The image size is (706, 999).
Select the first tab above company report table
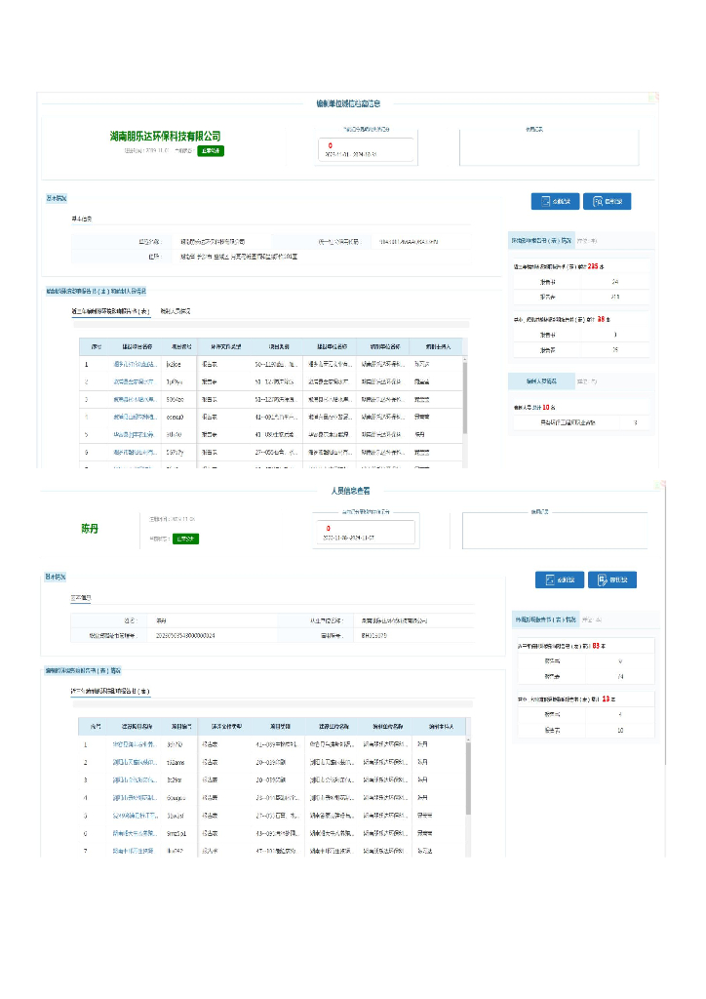click(110, 311)
